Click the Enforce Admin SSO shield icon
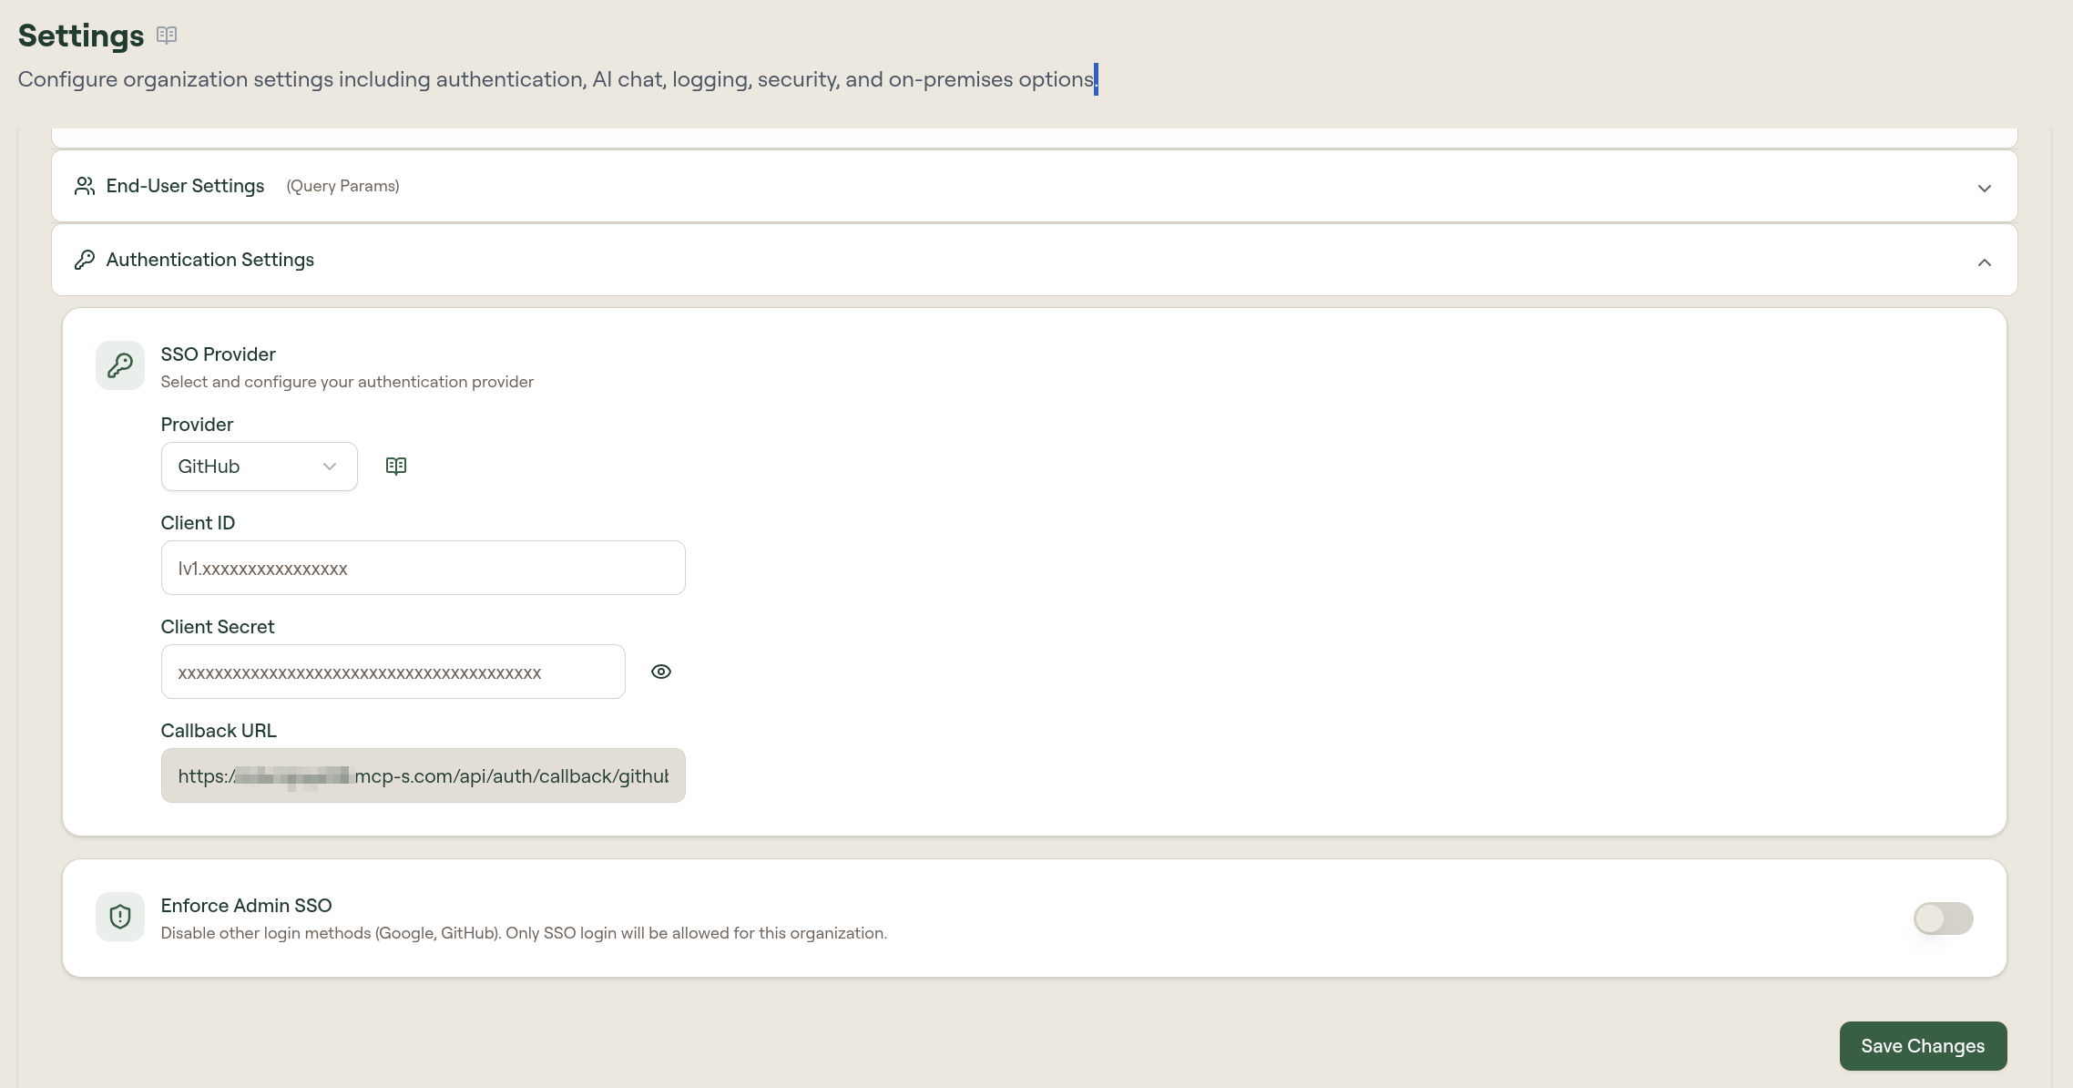 tap(120, 917)
